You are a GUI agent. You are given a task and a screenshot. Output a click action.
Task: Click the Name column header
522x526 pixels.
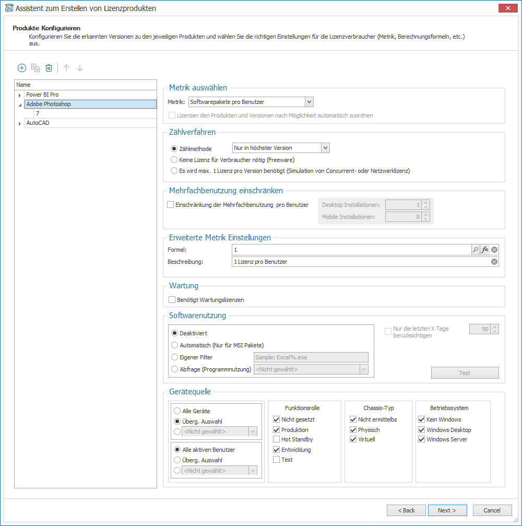(86, 85)
